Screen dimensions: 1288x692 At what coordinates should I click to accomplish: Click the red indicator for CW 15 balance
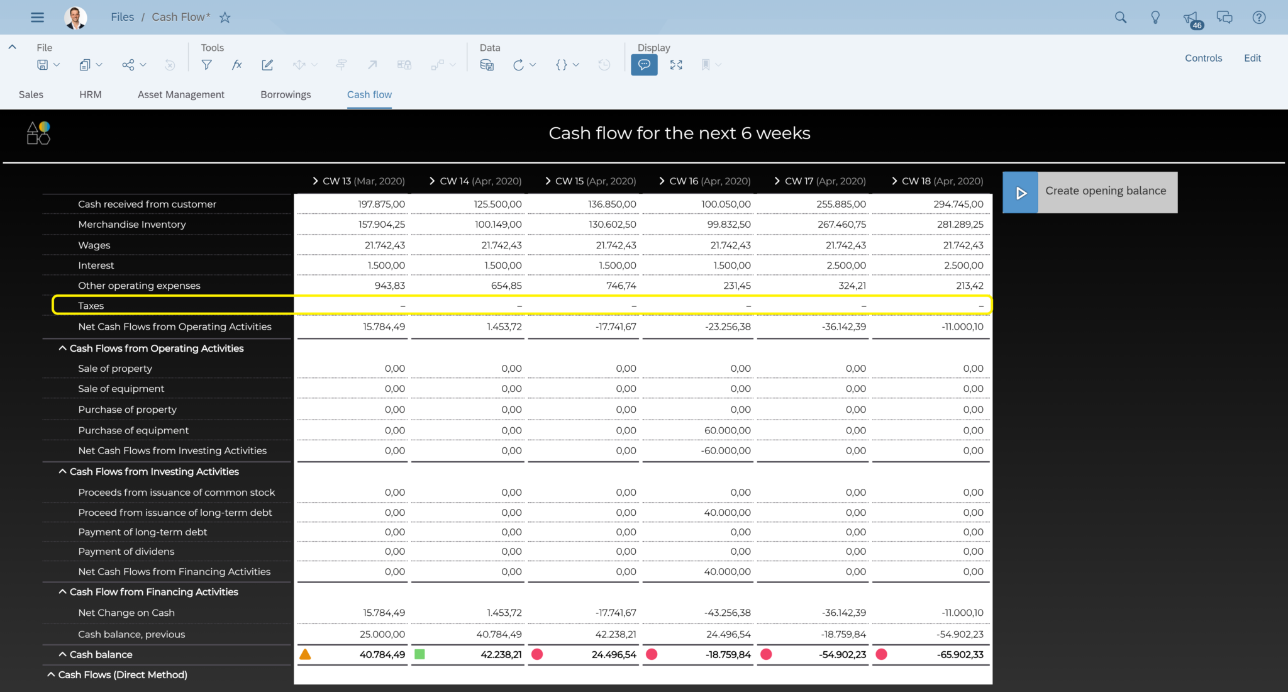point(537,654)
